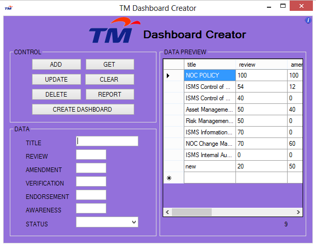This screenshot has width=316, height=246.
Task: Click the horizontal scrollbar thumb
Action: point(192,212)
